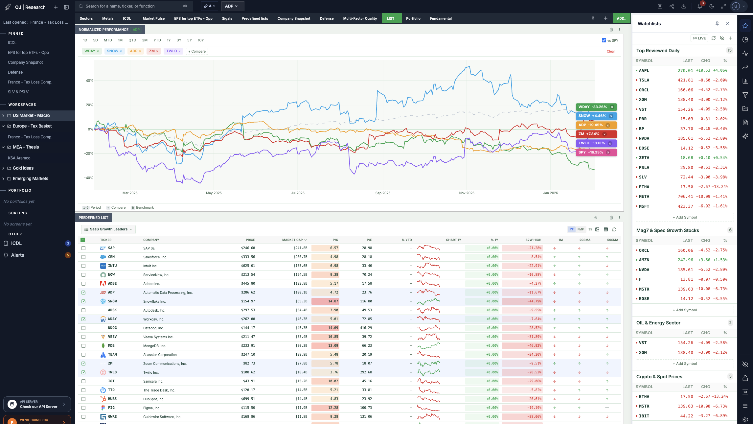This screenshot has height=424, width=753.
Task: Click Add Symbol under Top Reviewed Daily
Action: tap(685, 217)
